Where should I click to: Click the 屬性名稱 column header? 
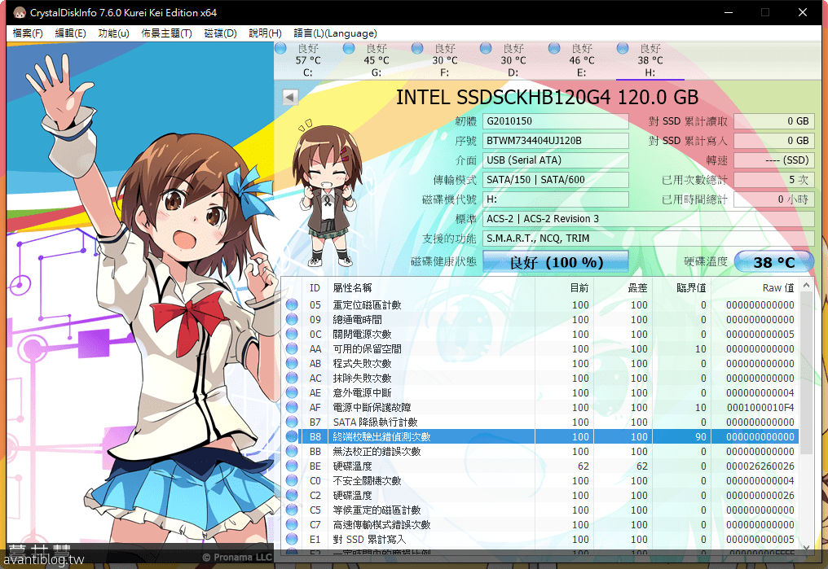tap(431, 288)
